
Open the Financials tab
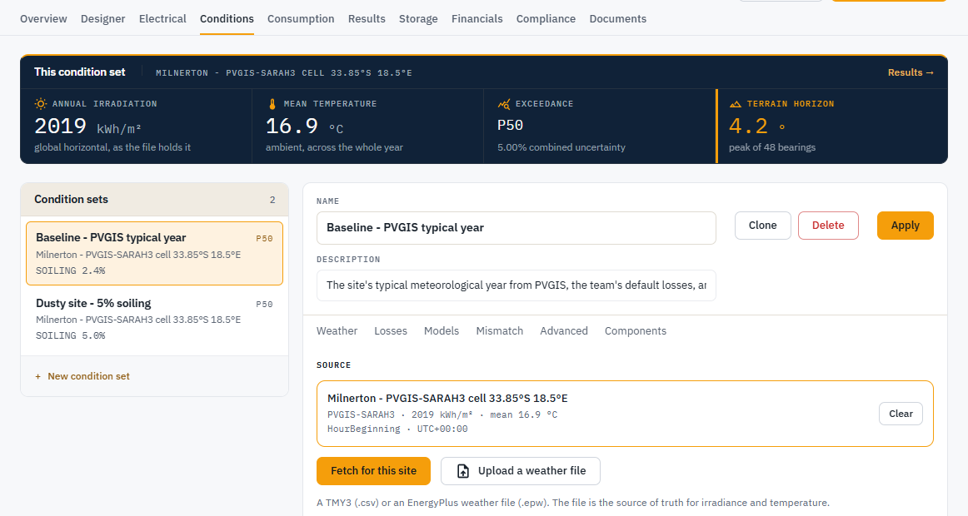[x=477, y=18]
